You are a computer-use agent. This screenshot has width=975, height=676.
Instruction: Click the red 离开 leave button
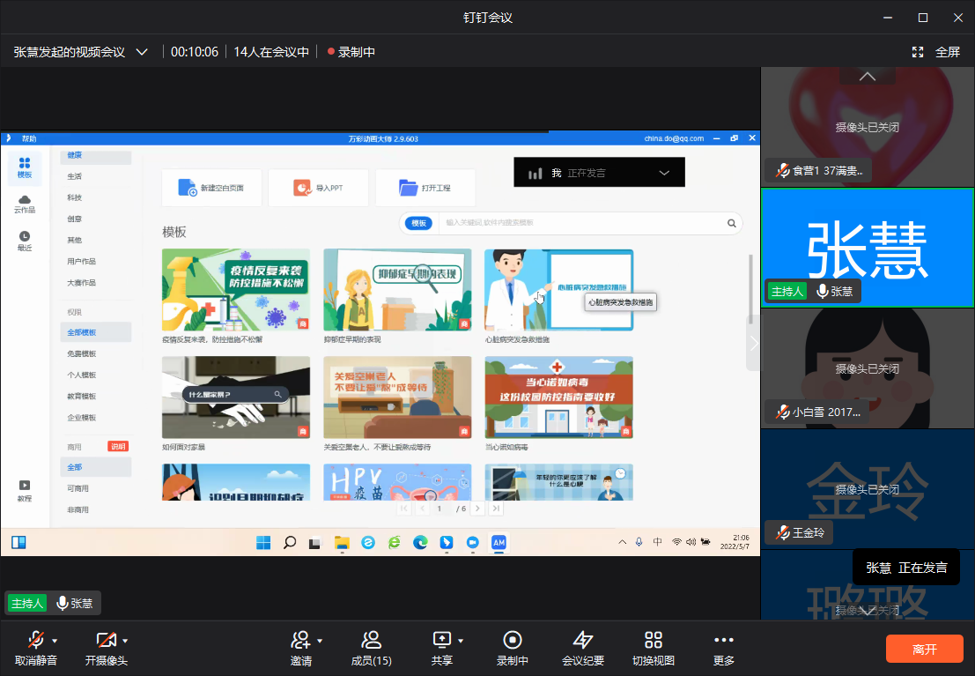point(924,649)
